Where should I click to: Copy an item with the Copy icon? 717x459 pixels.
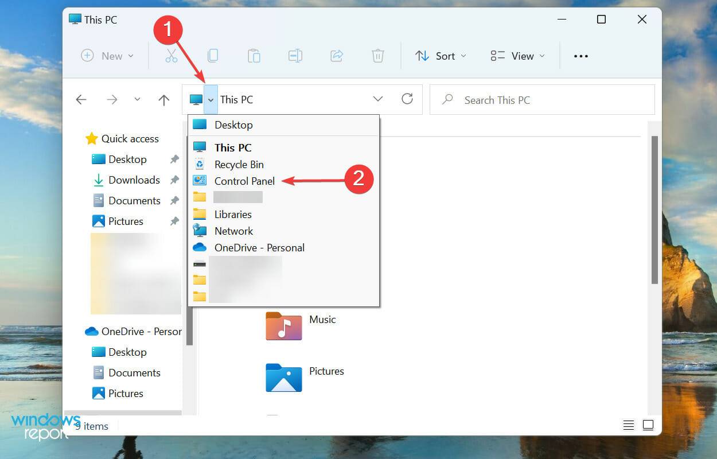pos(213,55)
